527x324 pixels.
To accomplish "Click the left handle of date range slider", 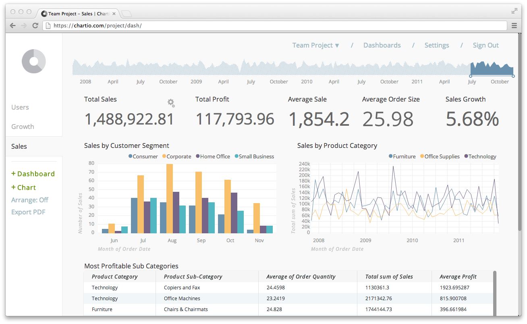I will [470, 76].
